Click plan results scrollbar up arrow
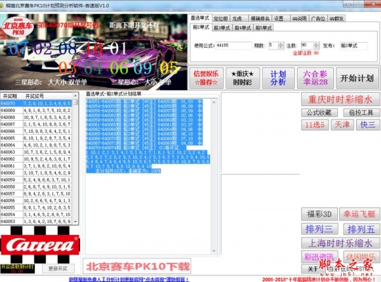Screen dimensions: 381x282 coord(214,103)
